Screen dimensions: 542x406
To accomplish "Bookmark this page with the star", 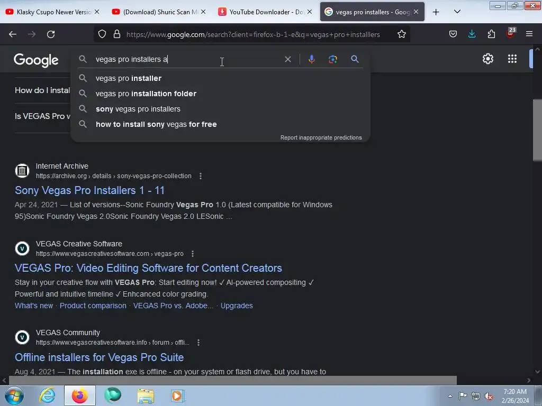I will (x=401, y=34).
